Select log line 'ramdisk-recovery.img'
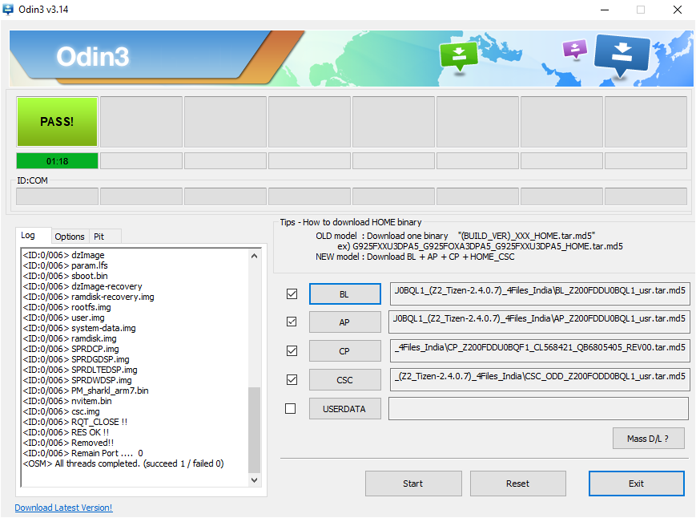 [89, 297]
